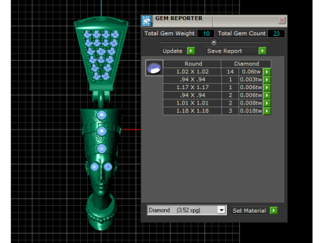Select the top gem on the crown
324x243 pixels.
(x=101, y=115)
